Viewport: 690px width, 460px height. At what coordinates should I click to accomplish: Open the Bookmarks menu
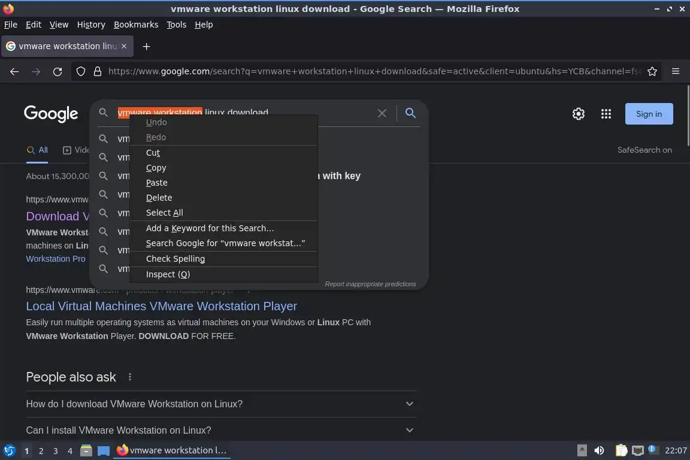coord(136,25)
